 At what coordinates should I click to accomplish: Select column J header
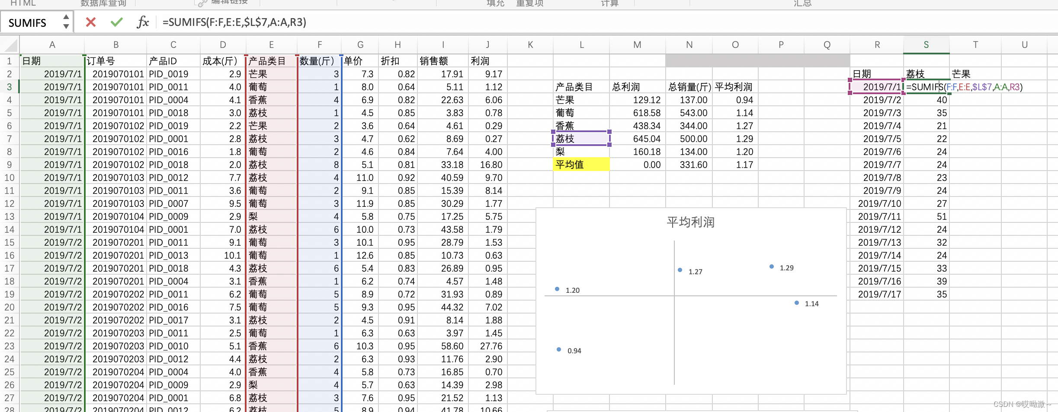coord(487,45)
